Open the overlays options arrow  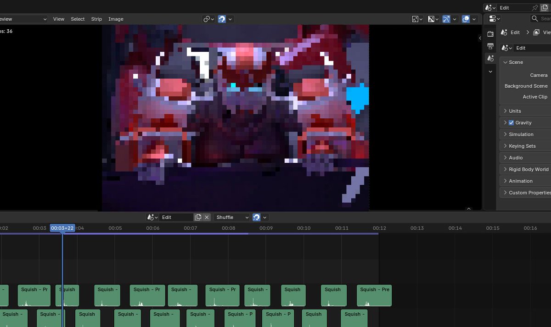coord(474,19)
